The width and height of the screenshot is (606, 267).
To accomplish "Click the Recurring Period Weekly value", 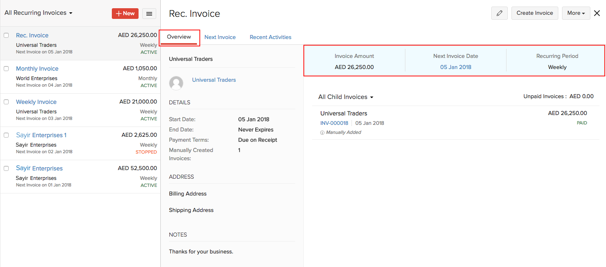I will (557, 67).
